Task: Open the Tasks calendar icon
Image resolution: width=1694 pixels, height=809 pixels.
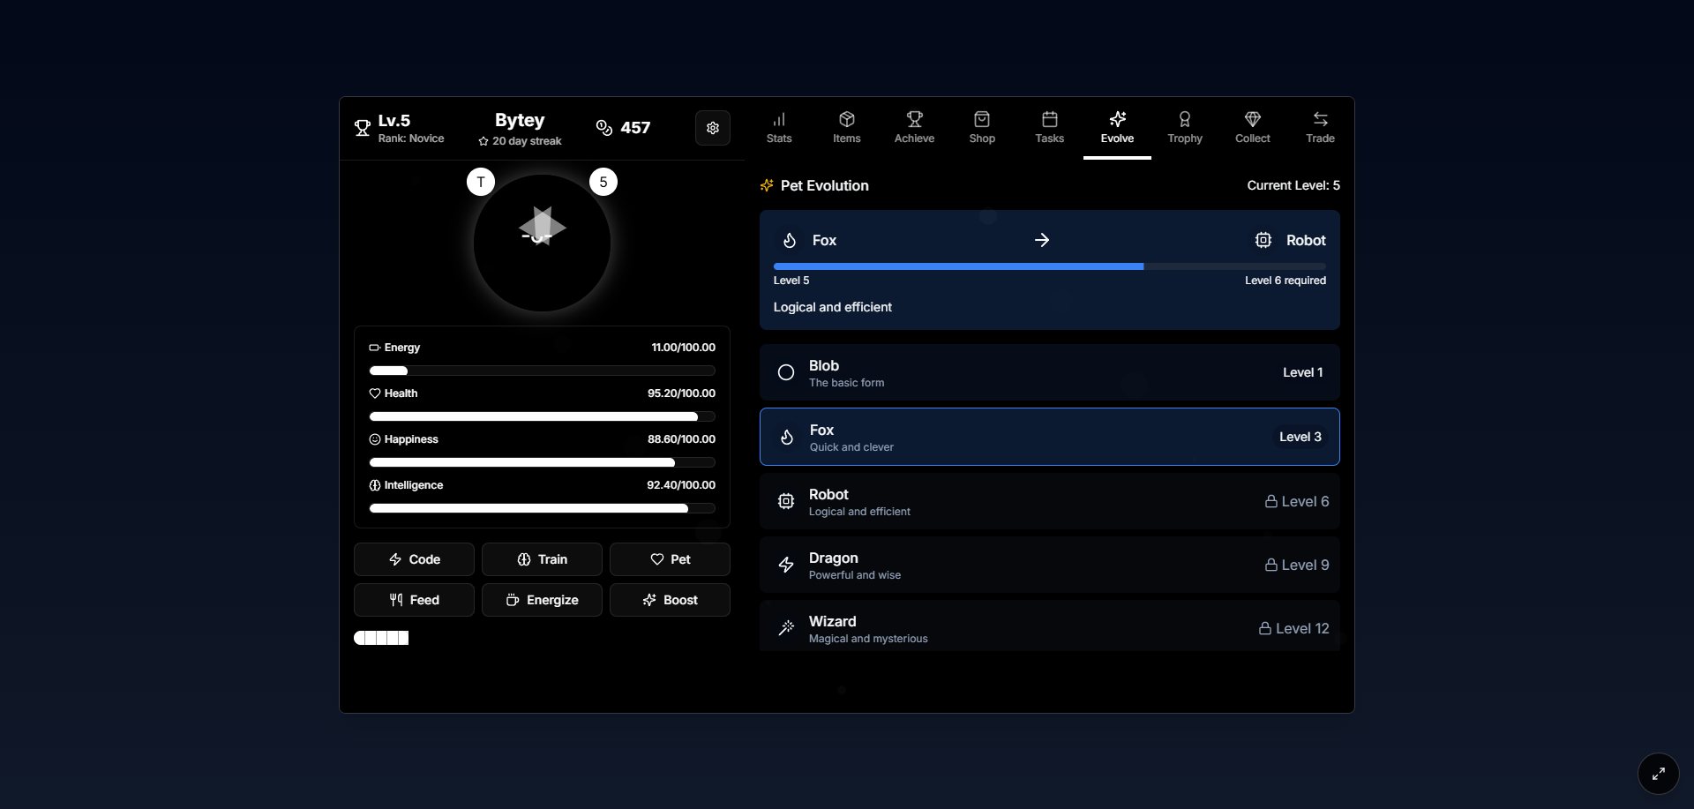Action: click(x=1049, y=127)
